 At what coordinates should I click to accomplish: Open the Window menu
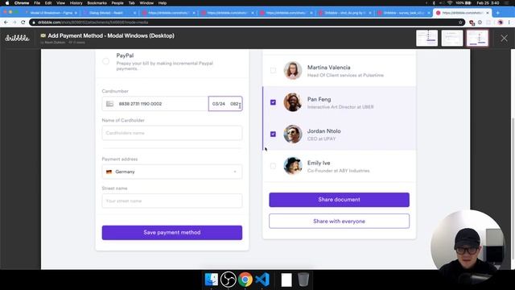(146, 3)
